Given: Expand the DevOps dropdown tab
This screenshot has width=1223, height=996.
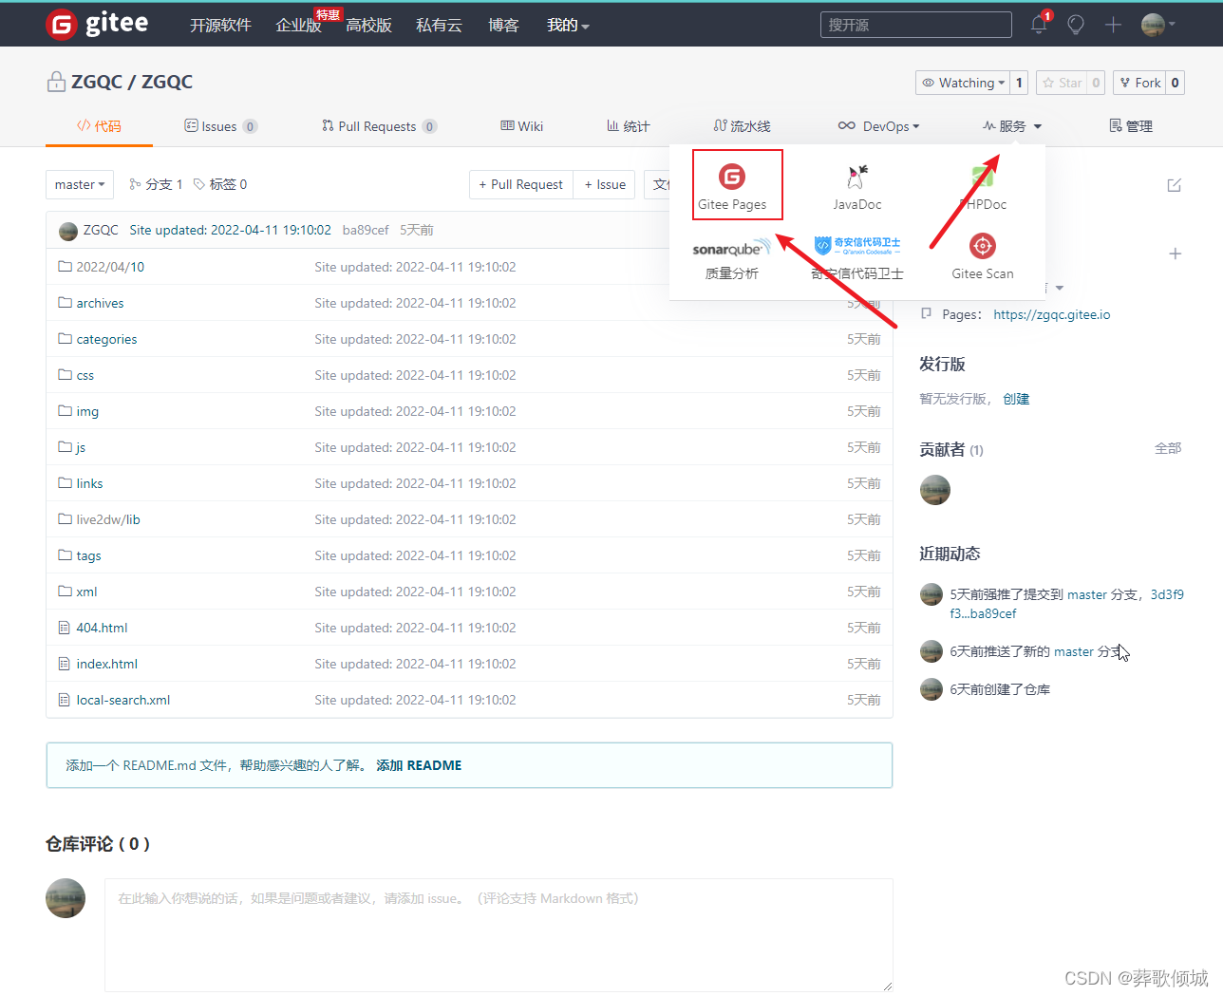Looking at the screenshot, I should [x=878, y=126].
